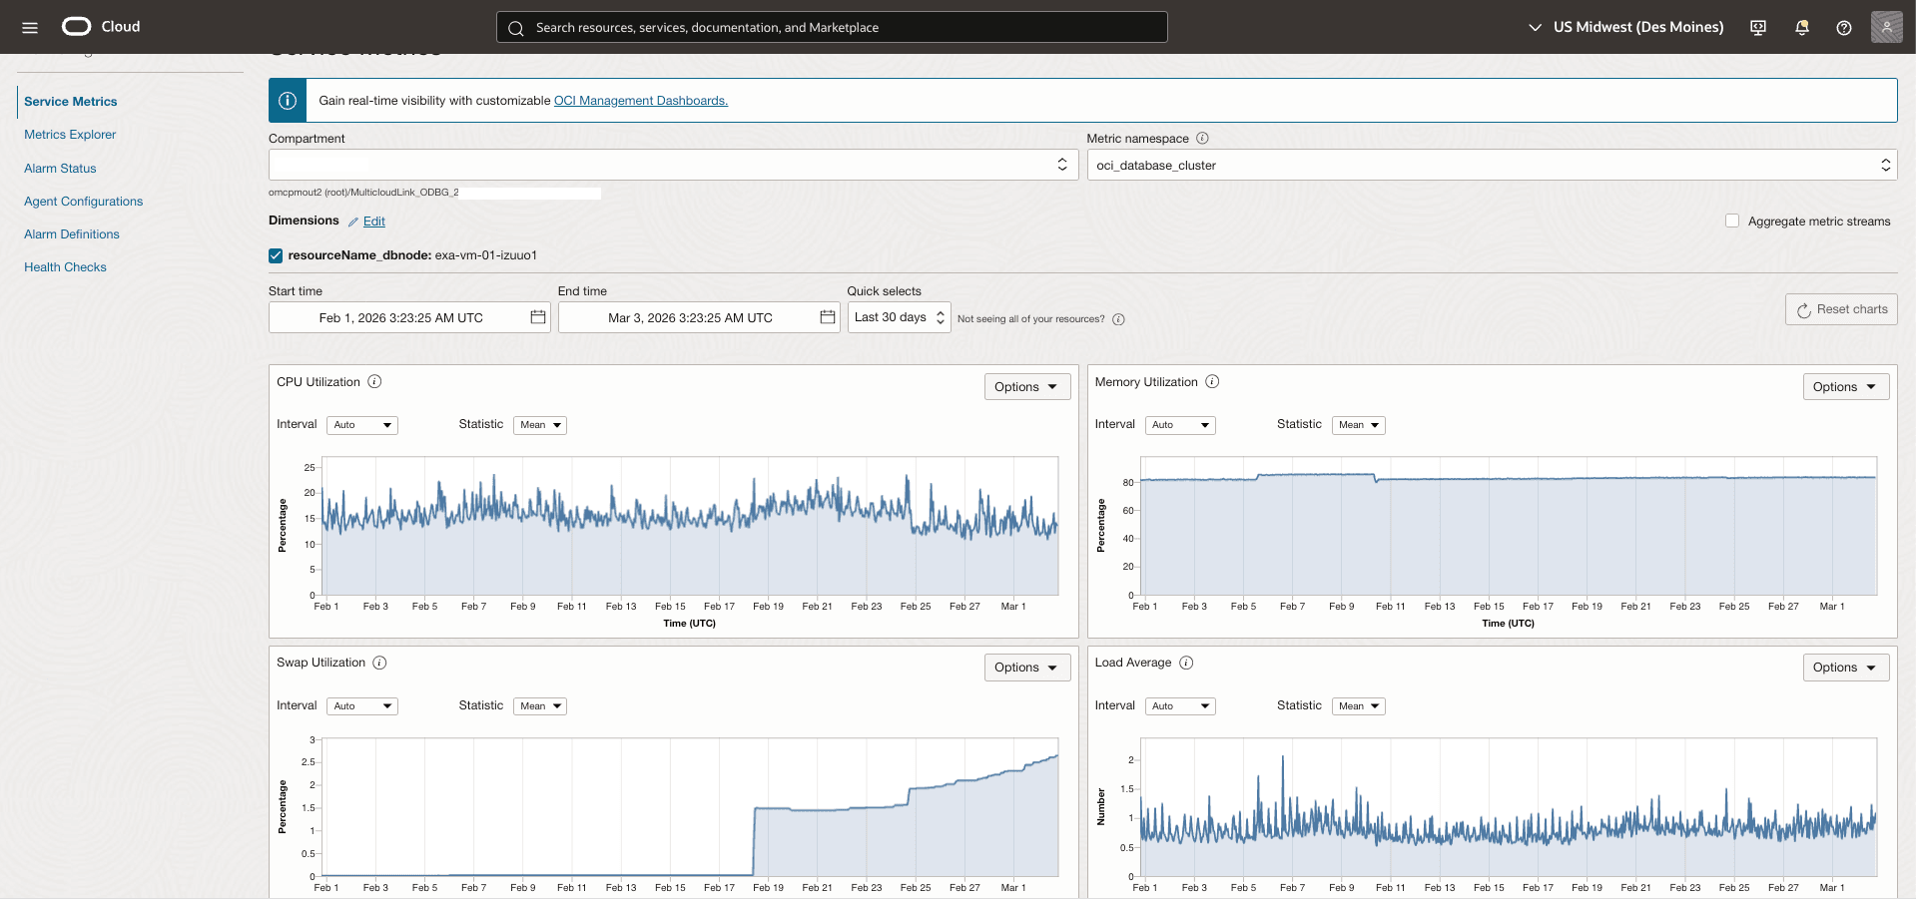Click the Oracle Cloud logo
1916x899 pixels.
pyautogui.click(x=76, y=26)
